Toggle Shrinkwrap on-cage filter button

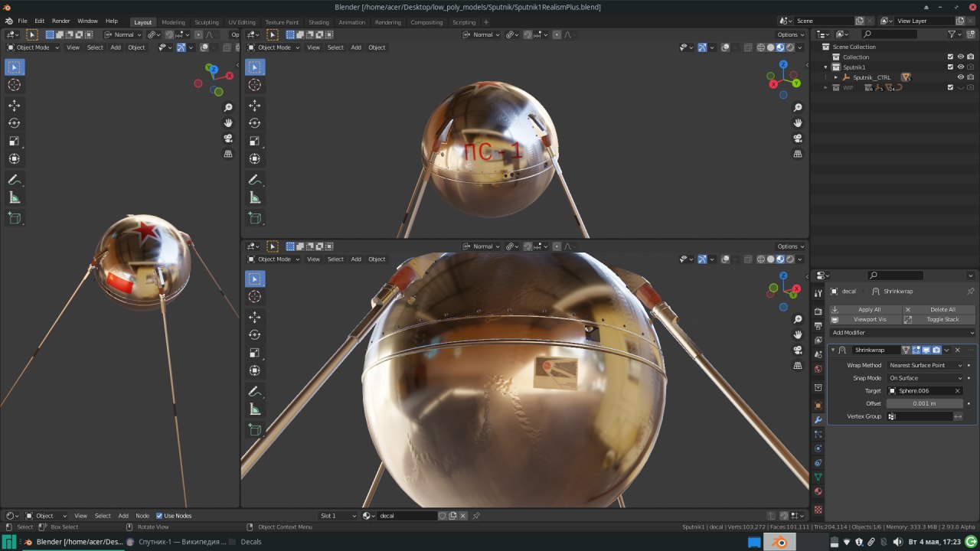(x=906, y=350)
